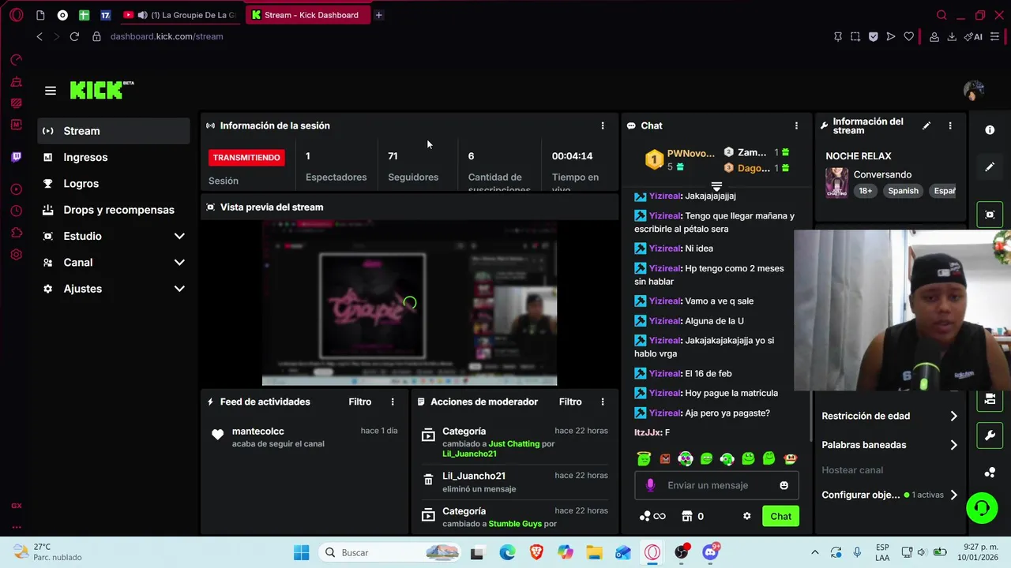Click the info icon in right rail
Screen dimensions: 1011x568
pos(990,130)
